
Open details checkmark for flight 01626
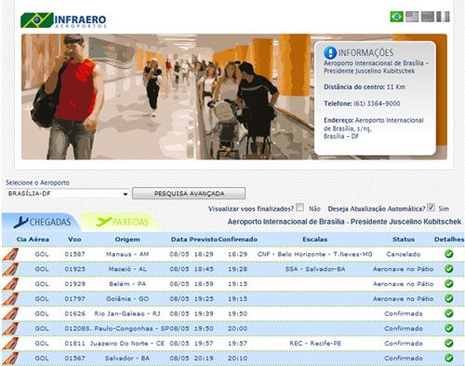(x=448, y=314)
